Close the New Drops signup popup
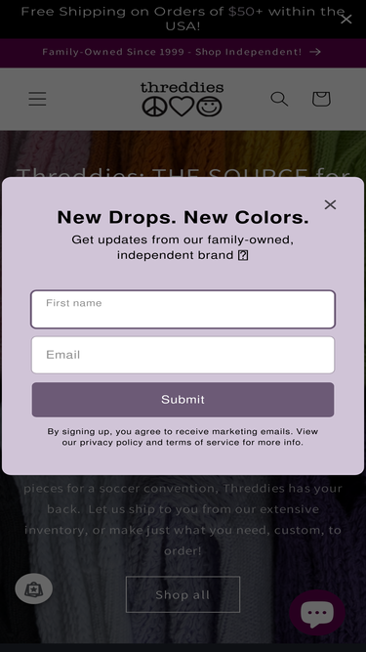This screenshot has width=366, height=652. 330,204
